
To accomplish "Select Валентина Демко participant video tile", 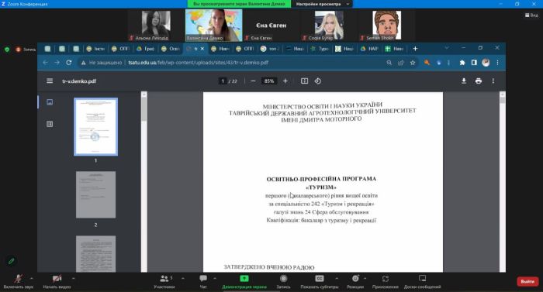I will [x=213, y=26].
